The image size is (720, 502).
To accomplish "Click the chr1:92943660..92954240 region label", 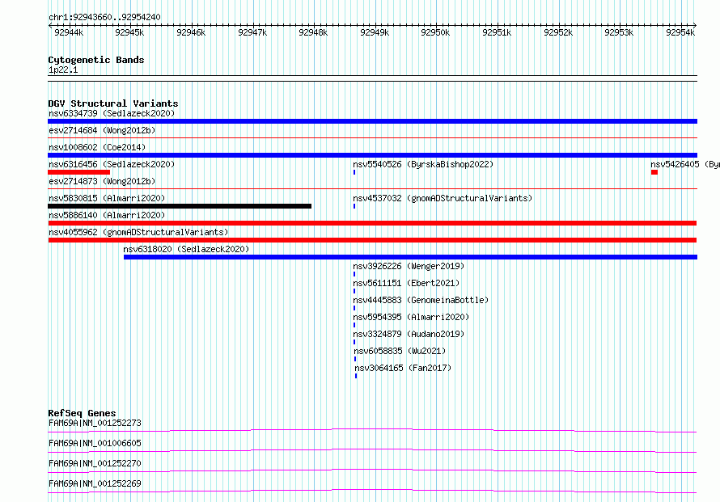I will [x=104, y=17].
